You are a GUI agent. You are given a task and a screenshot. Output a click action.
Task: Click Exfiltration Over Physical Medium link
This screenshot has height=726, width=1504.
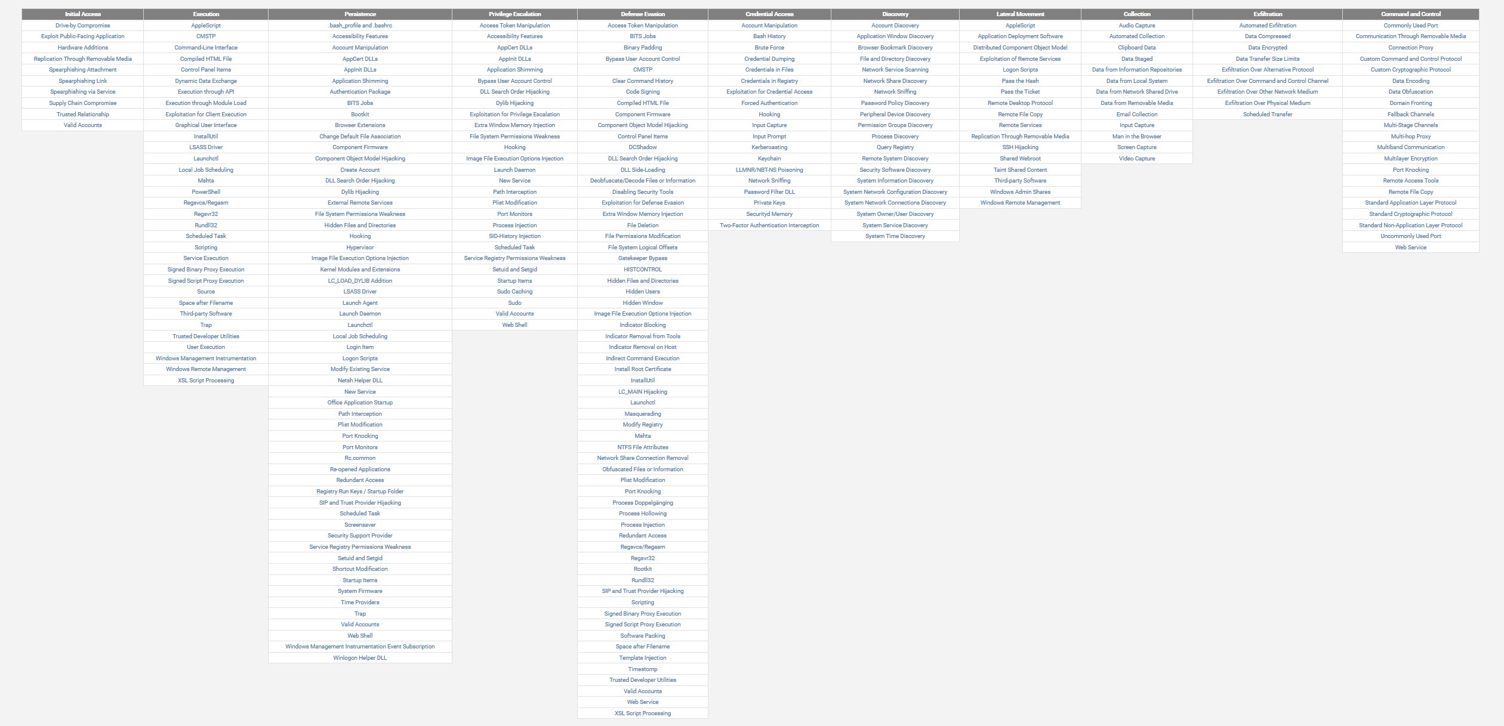click(x=1267, y=103)
